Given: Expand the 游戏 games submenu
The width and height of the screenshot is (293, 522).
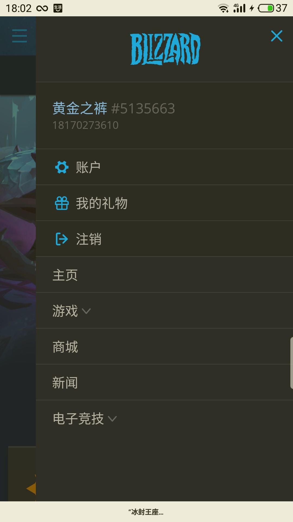Looking at the screenshot, I should (x=164, y=311).
